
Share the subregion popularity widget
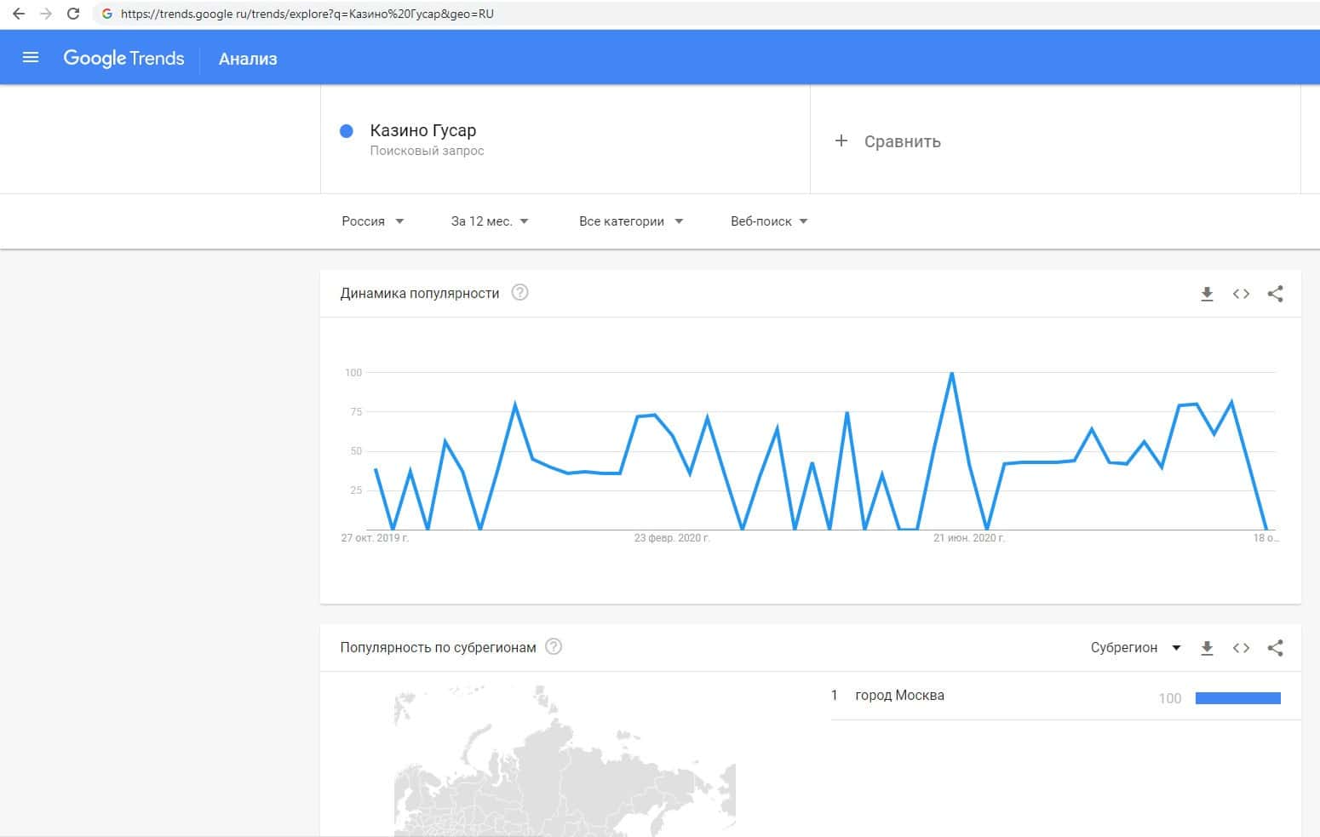tap(1275, 648)
